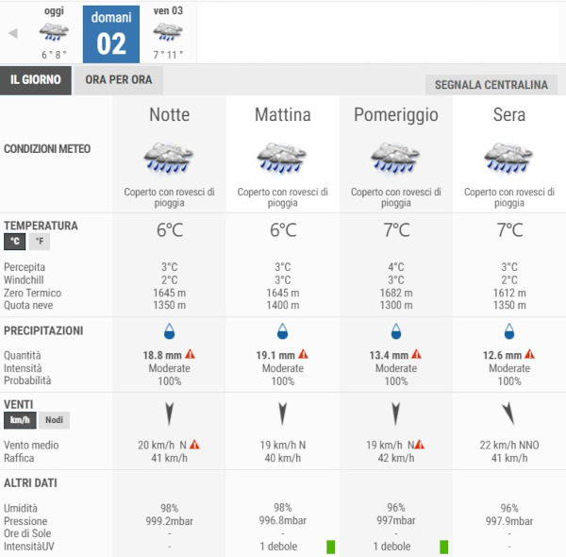This screenshot has height=557, width=566.
Task: Select the Il Giorno tab
Action: point(36,80)
